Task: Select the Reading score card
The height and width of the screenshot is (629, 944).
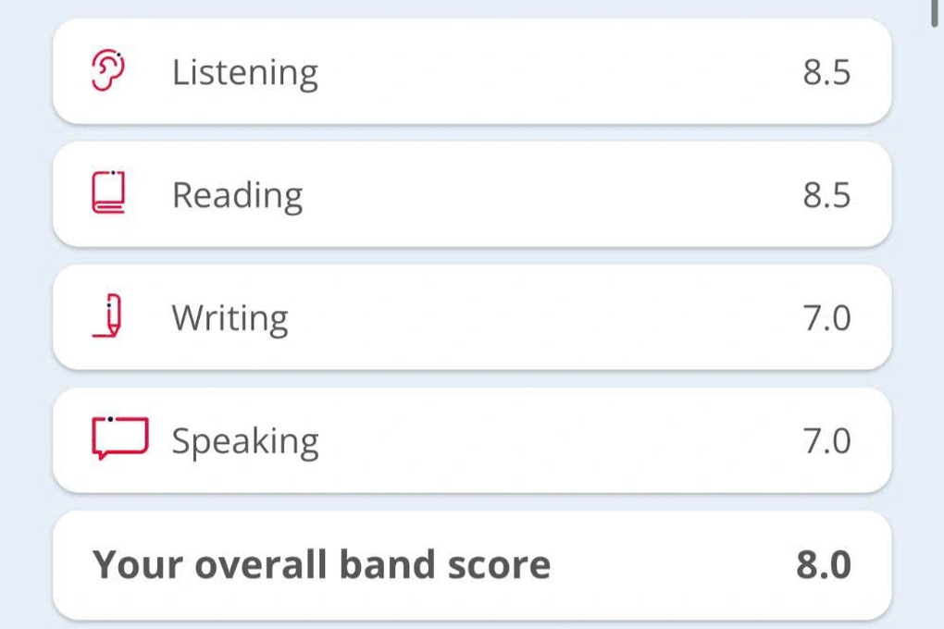Action: [472, 192]
